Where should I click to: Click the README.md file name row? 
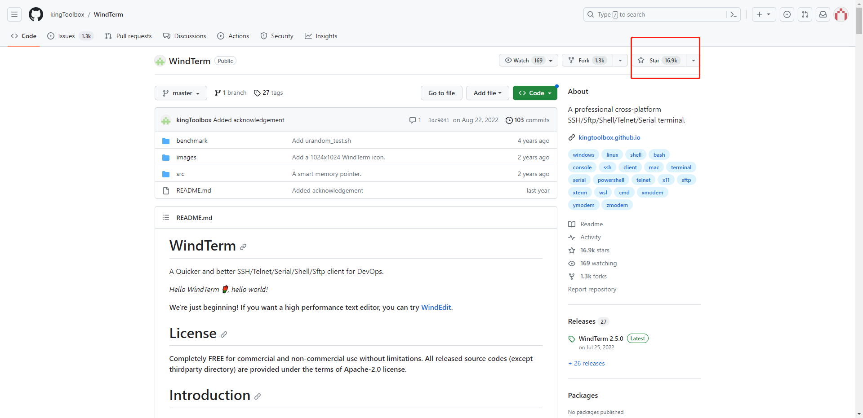(194, 190)
